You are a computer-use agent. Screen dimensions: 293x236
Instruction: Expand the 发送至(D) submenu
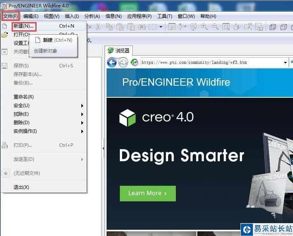click(x=49, y=159)
